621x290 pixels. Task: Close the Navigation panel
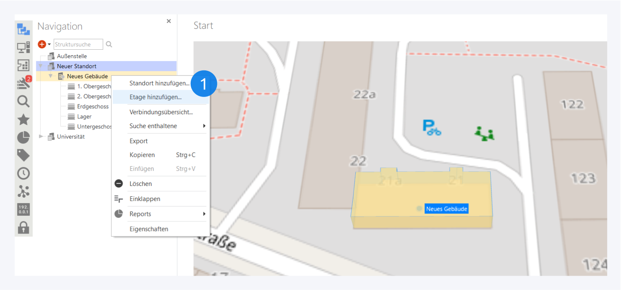point(169,21)
